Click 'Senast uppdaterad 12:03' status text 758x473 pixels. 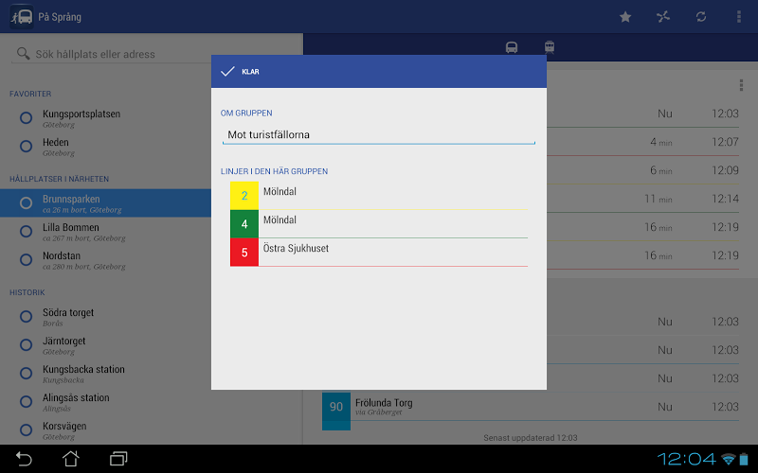coord(531,438)
